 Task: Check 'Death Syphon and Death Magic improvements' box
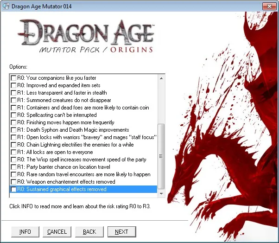tap(13, 130)
